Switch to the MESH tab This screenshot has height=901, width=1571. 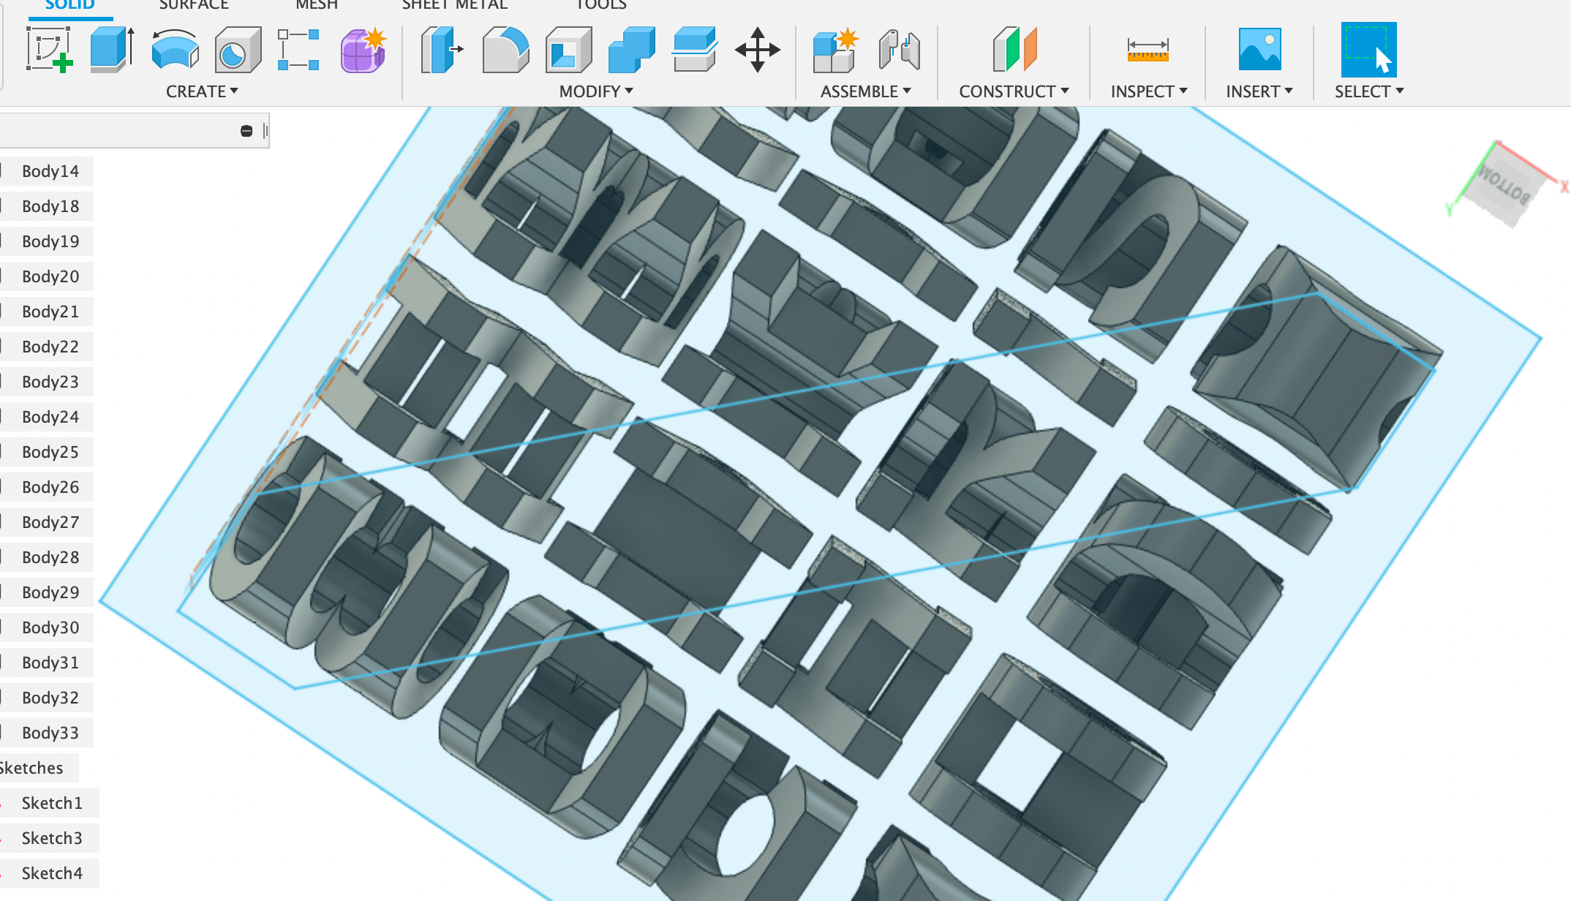316,5
